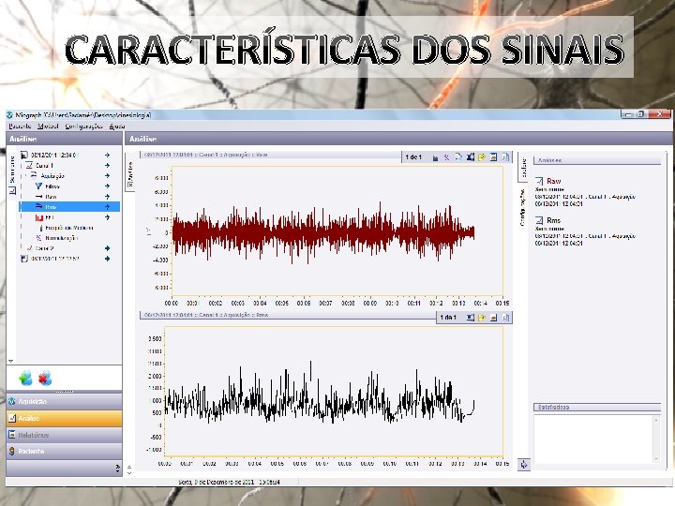Screen dimensions: 675x506
Task: Click the arrow button on the Aquisição row
Action: click(x=107, y=176)
